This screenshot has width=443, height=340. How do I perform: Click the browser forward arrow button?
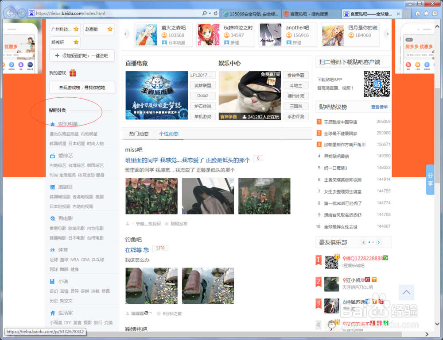pos(21,13)
